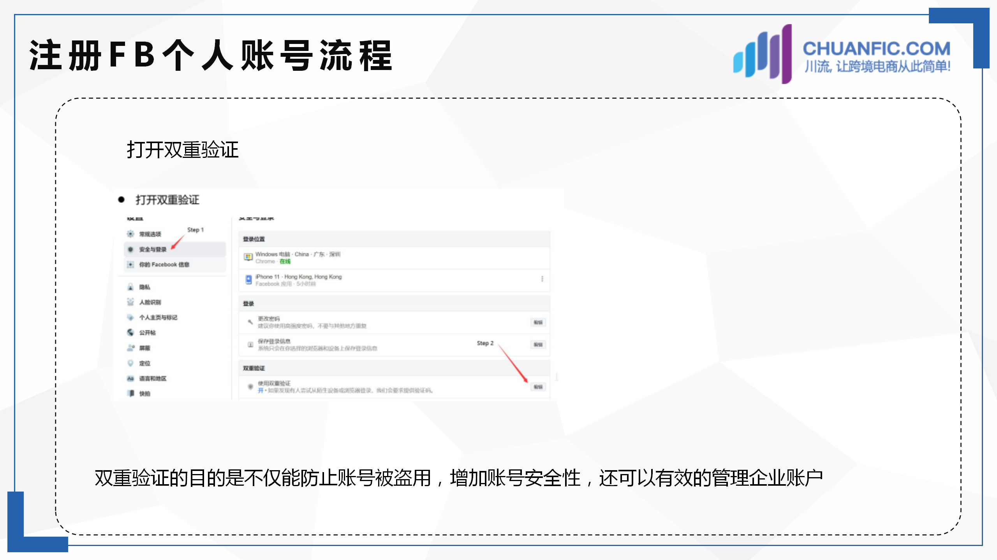Click the bulleted 打开双重验证 caption
This screenshot has width=997, height=560.
pyautogui.click(x=167, y=200)
